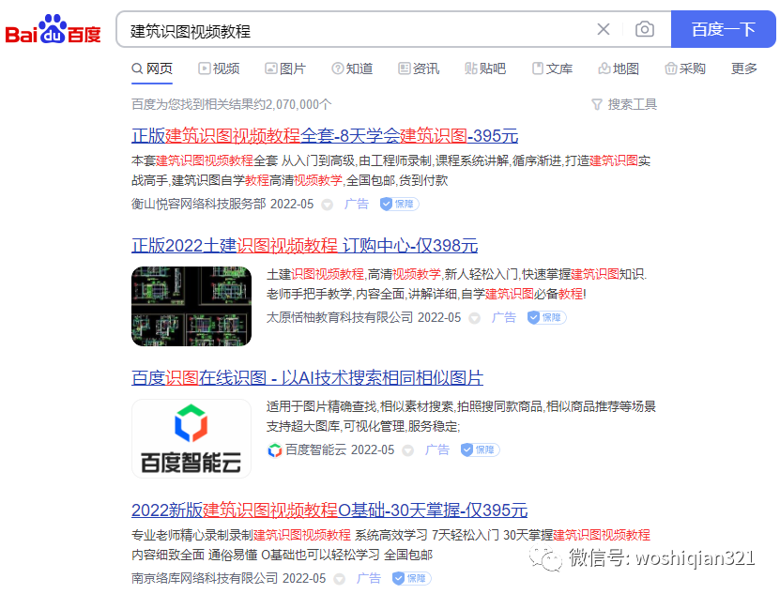This screenshot has height=594, width=780.
Task: Go to the 文库 tab
Action: point(552,69)
